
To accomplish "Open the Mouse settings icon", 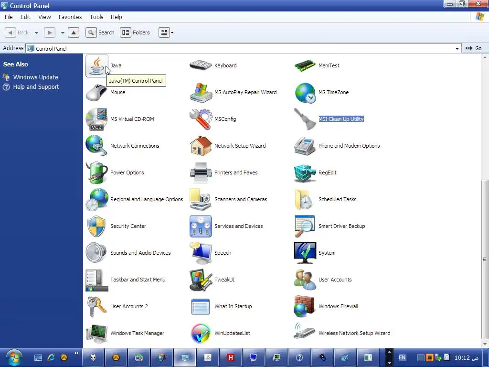I will coord(96,92).
